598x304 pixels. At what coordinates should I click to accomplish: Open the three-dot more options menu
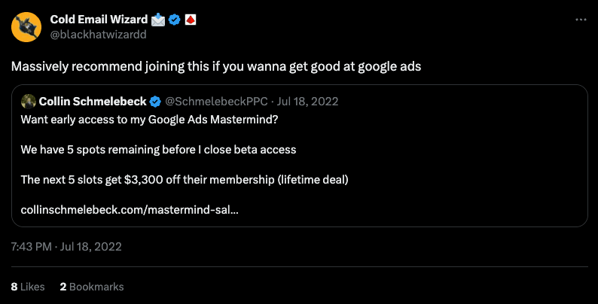point(579,19)
